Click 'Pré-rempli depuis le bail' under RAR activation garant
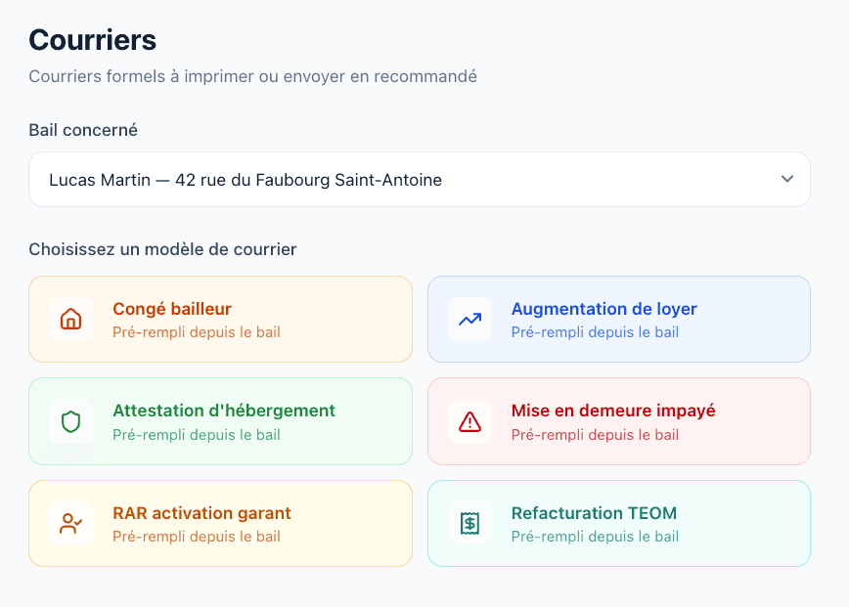This screenshot has width=849, height=607. (197, 537)
